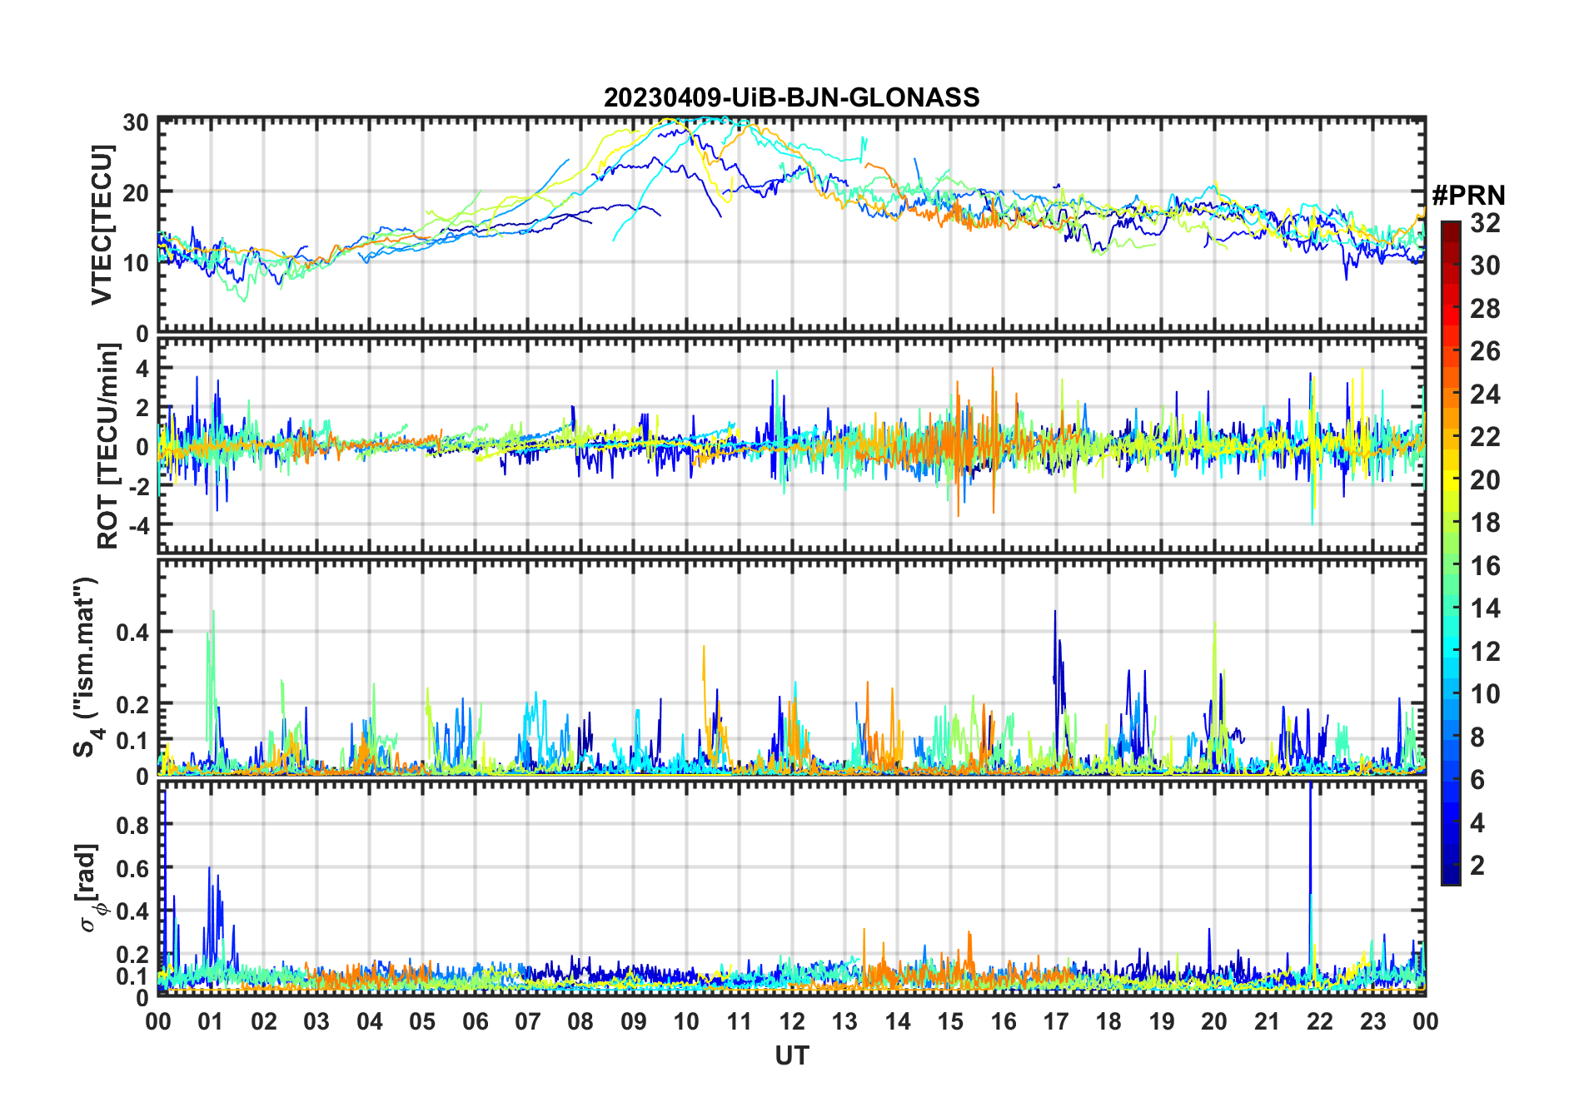
Task: Click the dark blue bottom of PRN colorbar
Action: (x=1450, y=876)
